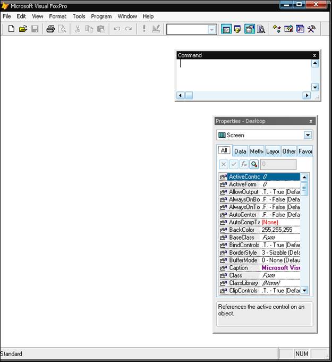This screenshot has height=362, width=332.
Task: Switch to the Other tab
Action: click(x=289, y=151)
